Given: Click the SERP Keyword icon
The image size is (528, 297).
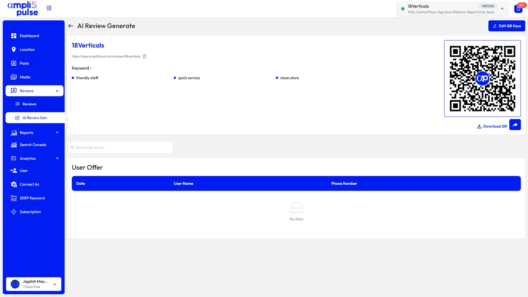Looking at the screenshot, I should click(14, 198).
